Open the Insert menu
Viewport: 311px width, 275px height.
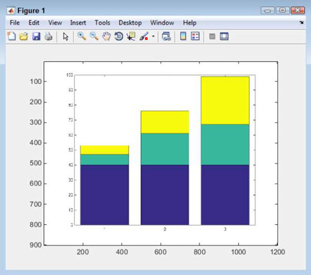pos(78,23)
